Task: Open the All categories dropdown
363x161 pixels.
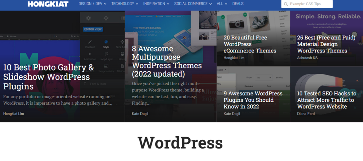Action: (x=222, y=4)
